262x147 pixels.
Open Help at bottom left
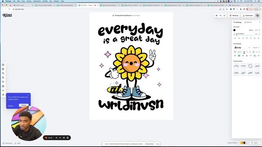(18, 143)
